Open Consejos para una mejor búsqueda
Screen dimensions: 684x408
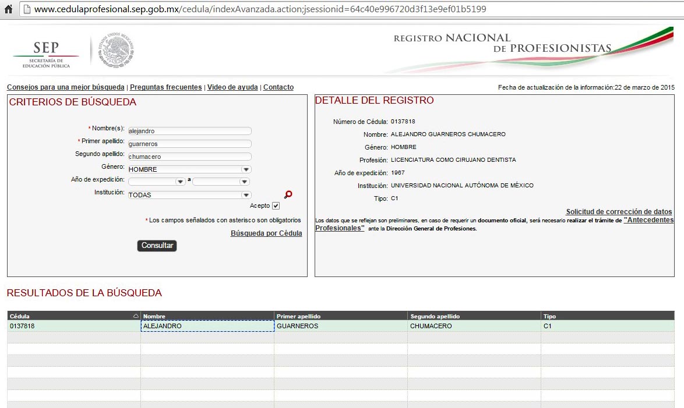65,87
